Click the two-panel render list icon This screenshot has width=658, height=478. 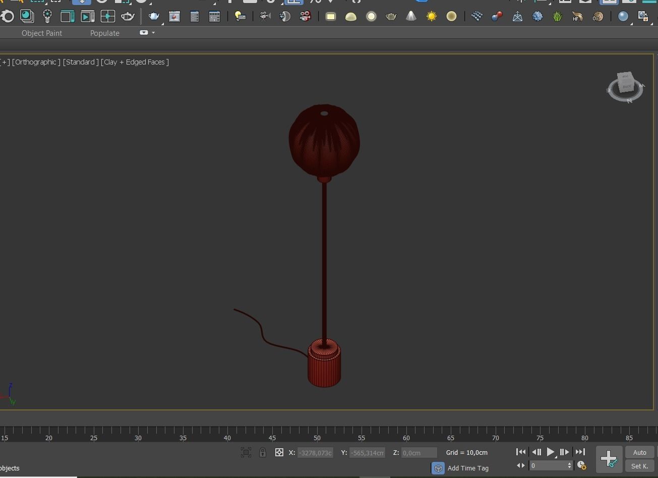point(195,17)
